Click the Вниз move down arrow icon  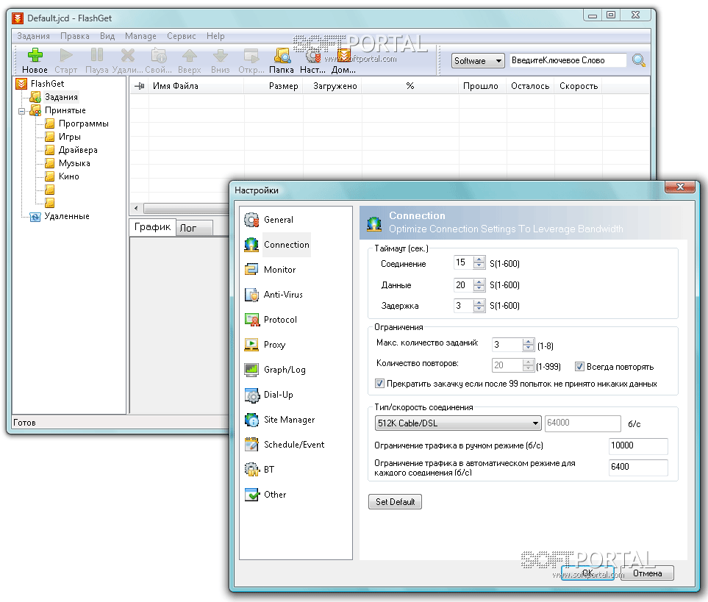220,55
